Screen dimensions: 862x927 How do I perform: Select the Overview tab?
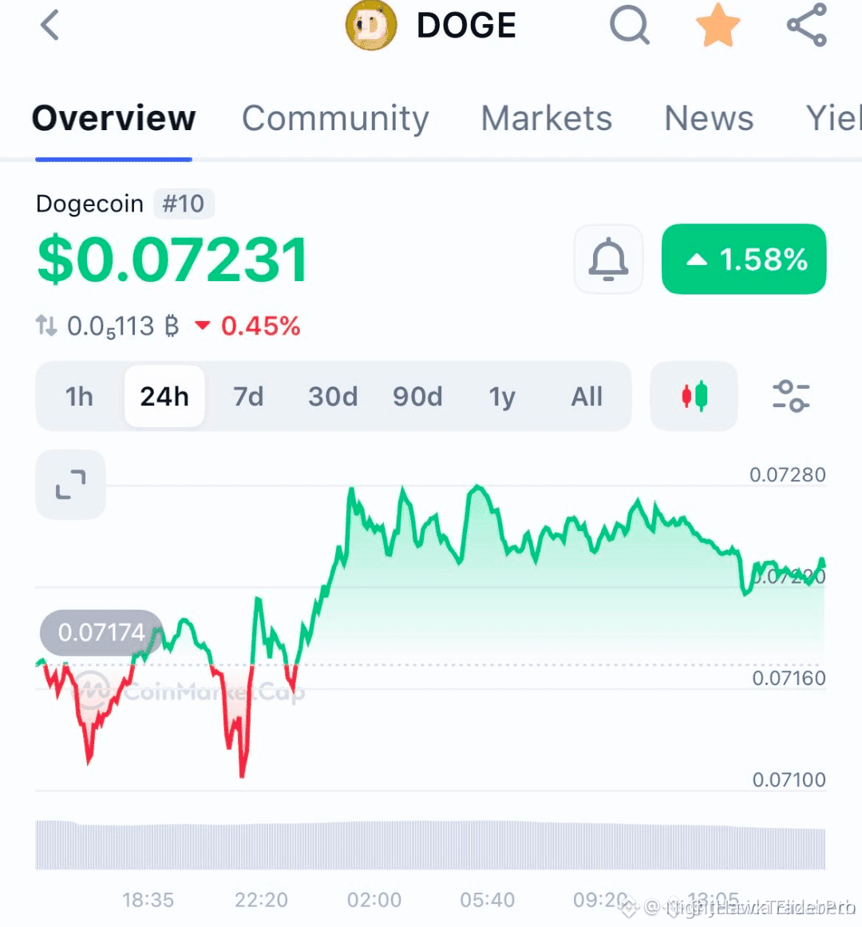[x=113, y=118]
